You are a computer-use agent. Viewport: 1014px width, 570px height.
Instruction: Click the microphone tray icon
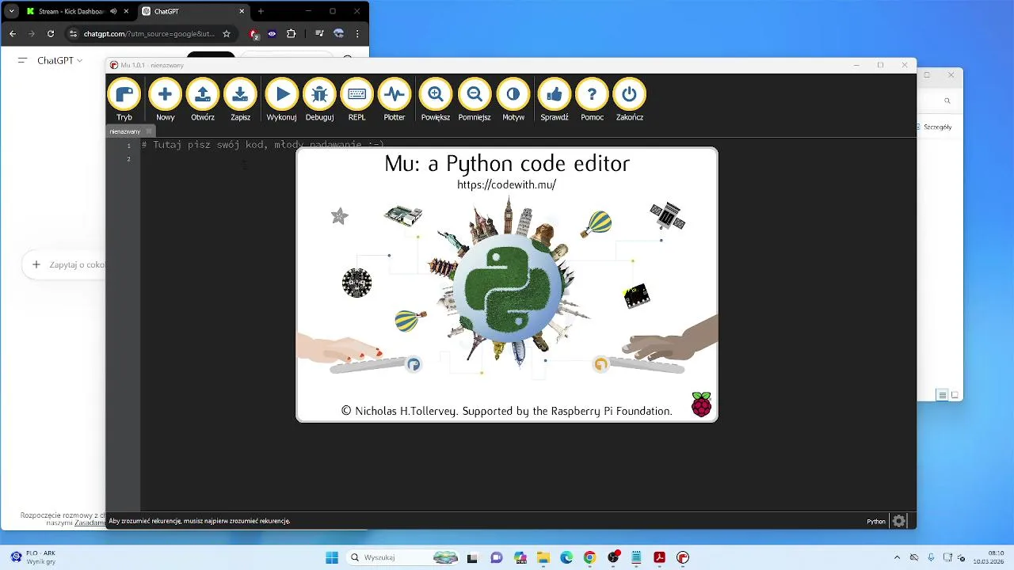[931, 557]
